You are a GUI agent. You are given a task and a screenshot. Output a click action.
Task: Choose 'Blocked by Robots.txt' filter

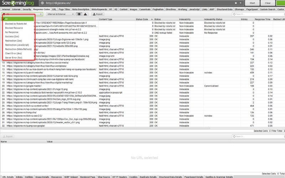16,24
